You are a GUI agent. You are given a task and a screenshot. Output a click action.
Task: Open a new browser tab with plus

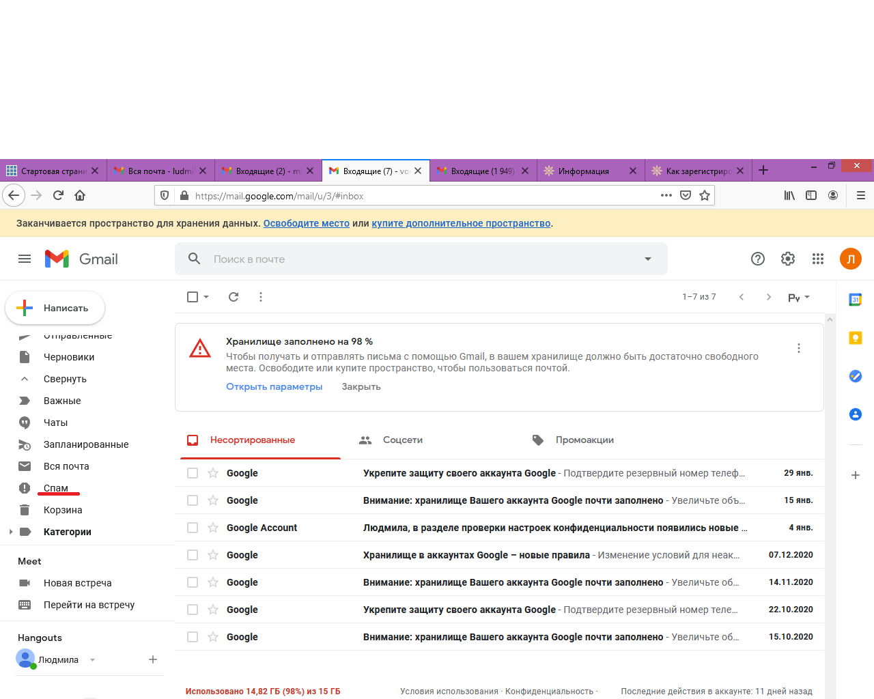point(763,171)
